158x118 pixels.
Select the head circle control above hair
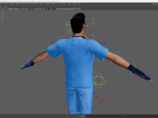tap(78, 18)
